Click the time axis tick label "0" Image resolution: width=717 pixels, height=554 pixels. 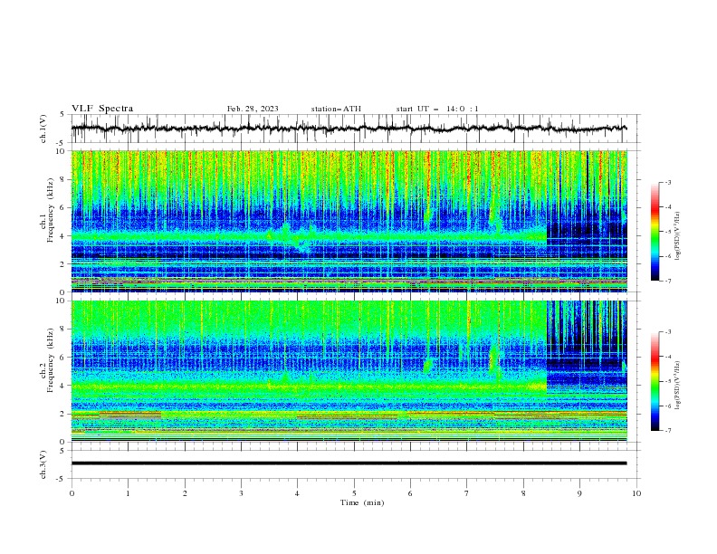click(72, 493)
